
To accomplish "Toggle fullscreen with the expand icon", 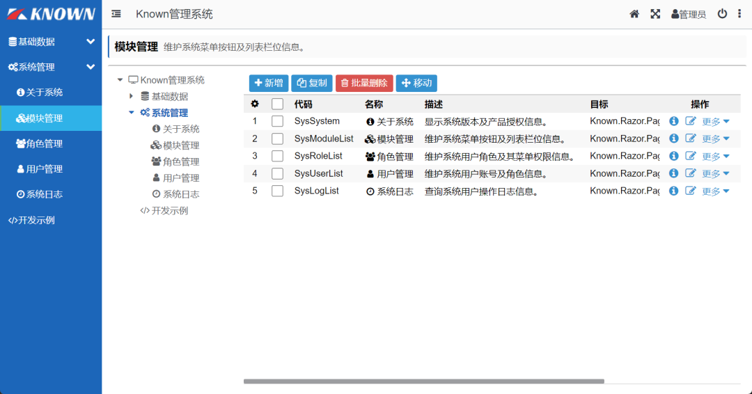I will (655, 14).
